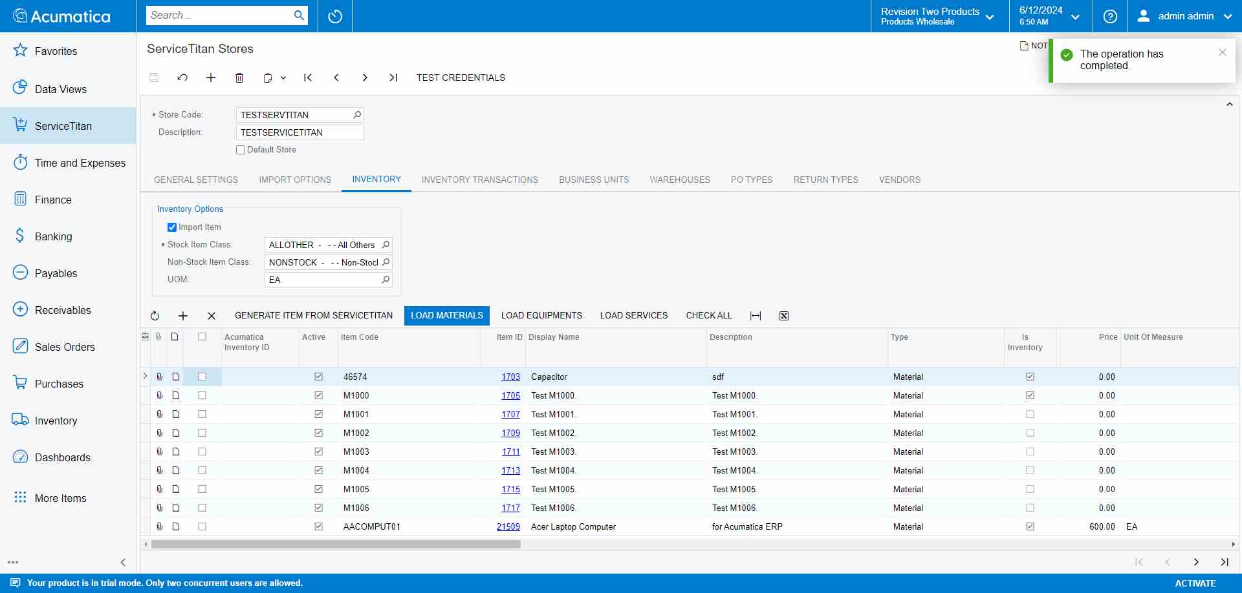Fit grid columns to width icon

coord(756,316)
